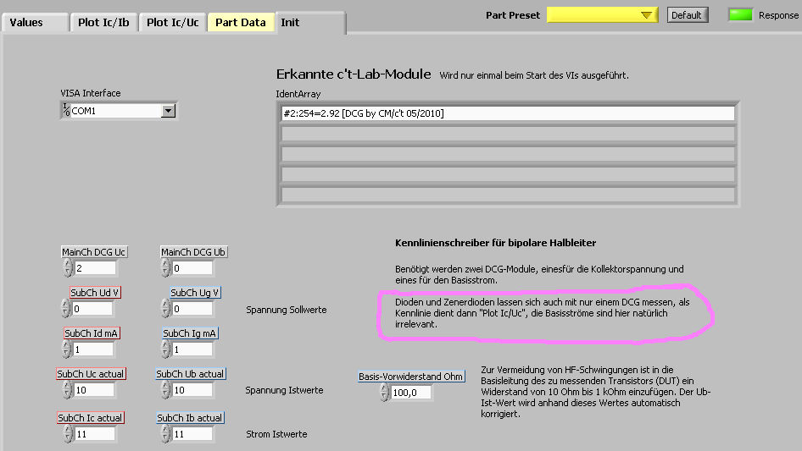The width and height of the screenshot is (802, 451).
Task: Open the Plot Ic/Ib tab
Action: [103, 23]
